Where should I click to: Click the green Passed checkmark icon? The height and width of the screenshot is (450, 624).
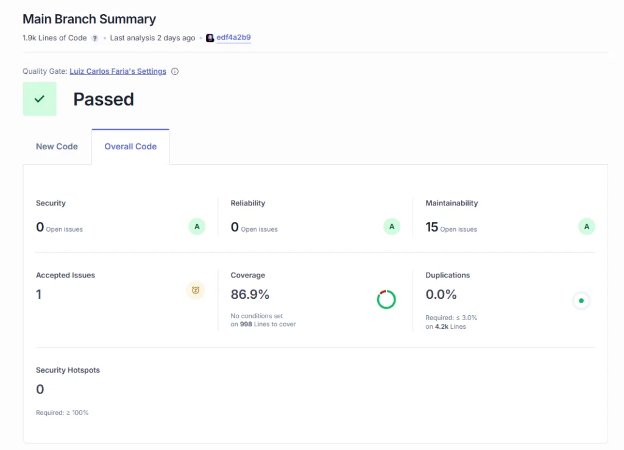[40, 99]
